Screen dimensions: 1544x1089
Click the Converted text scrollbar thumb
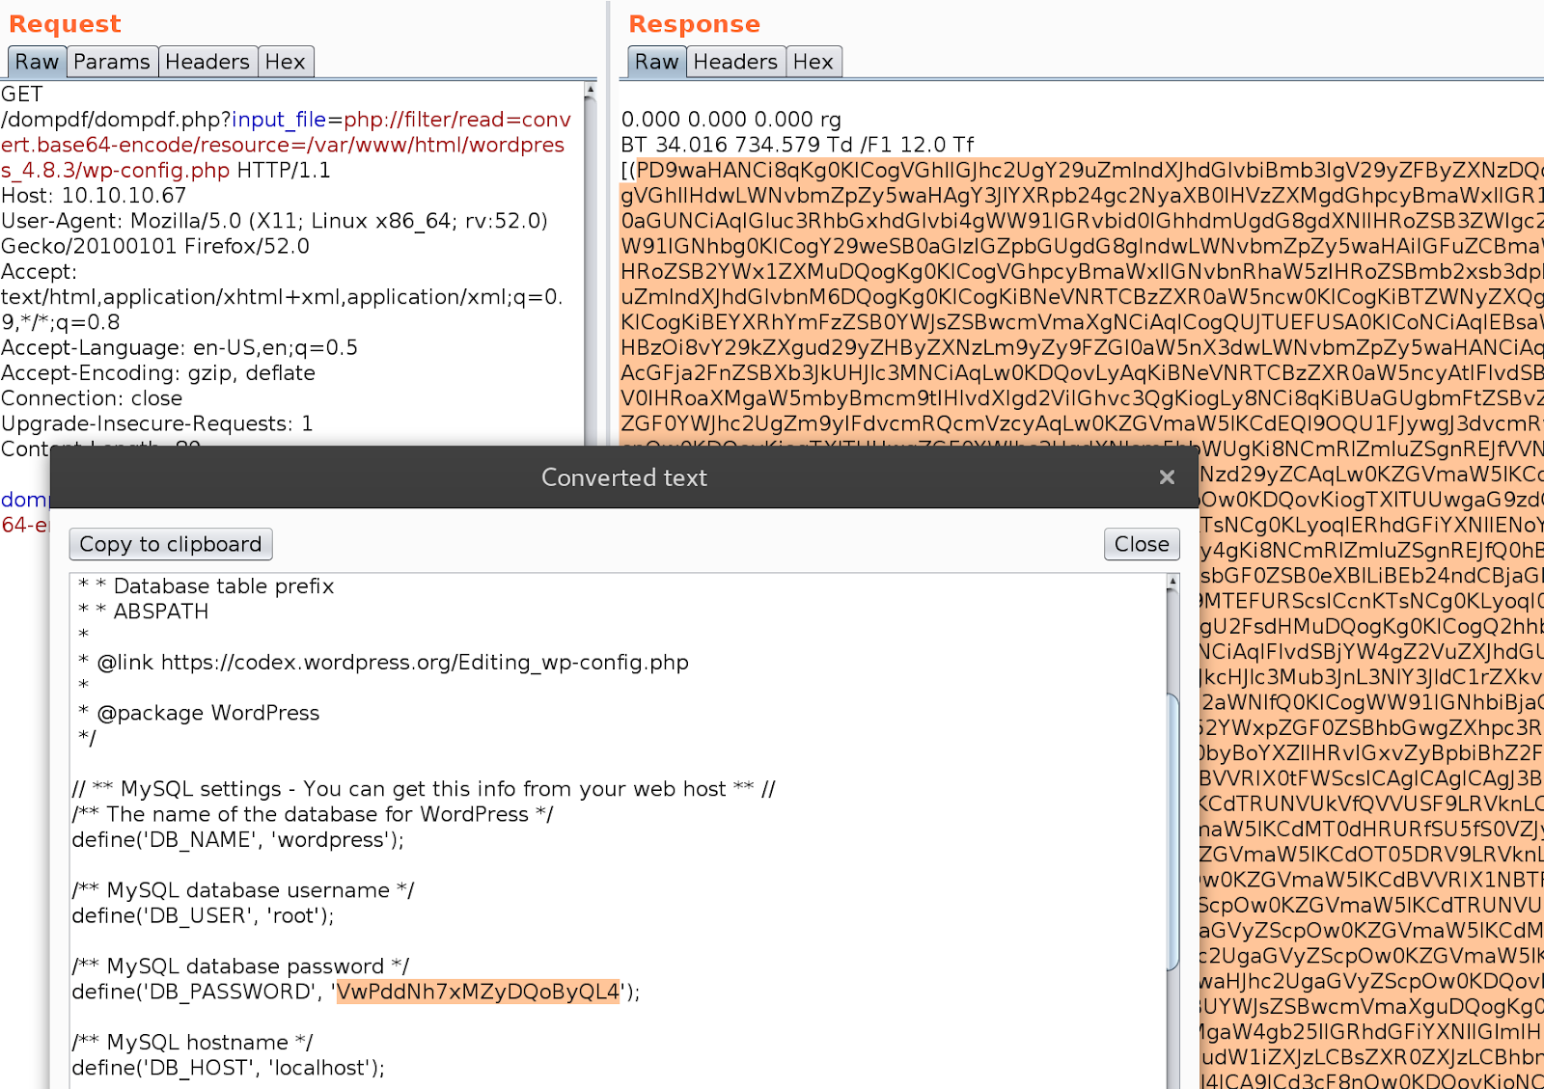click(1172, 831)
